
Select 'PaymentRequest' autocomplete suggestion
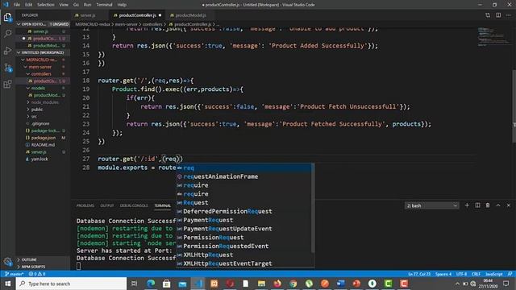pos(243,220)
